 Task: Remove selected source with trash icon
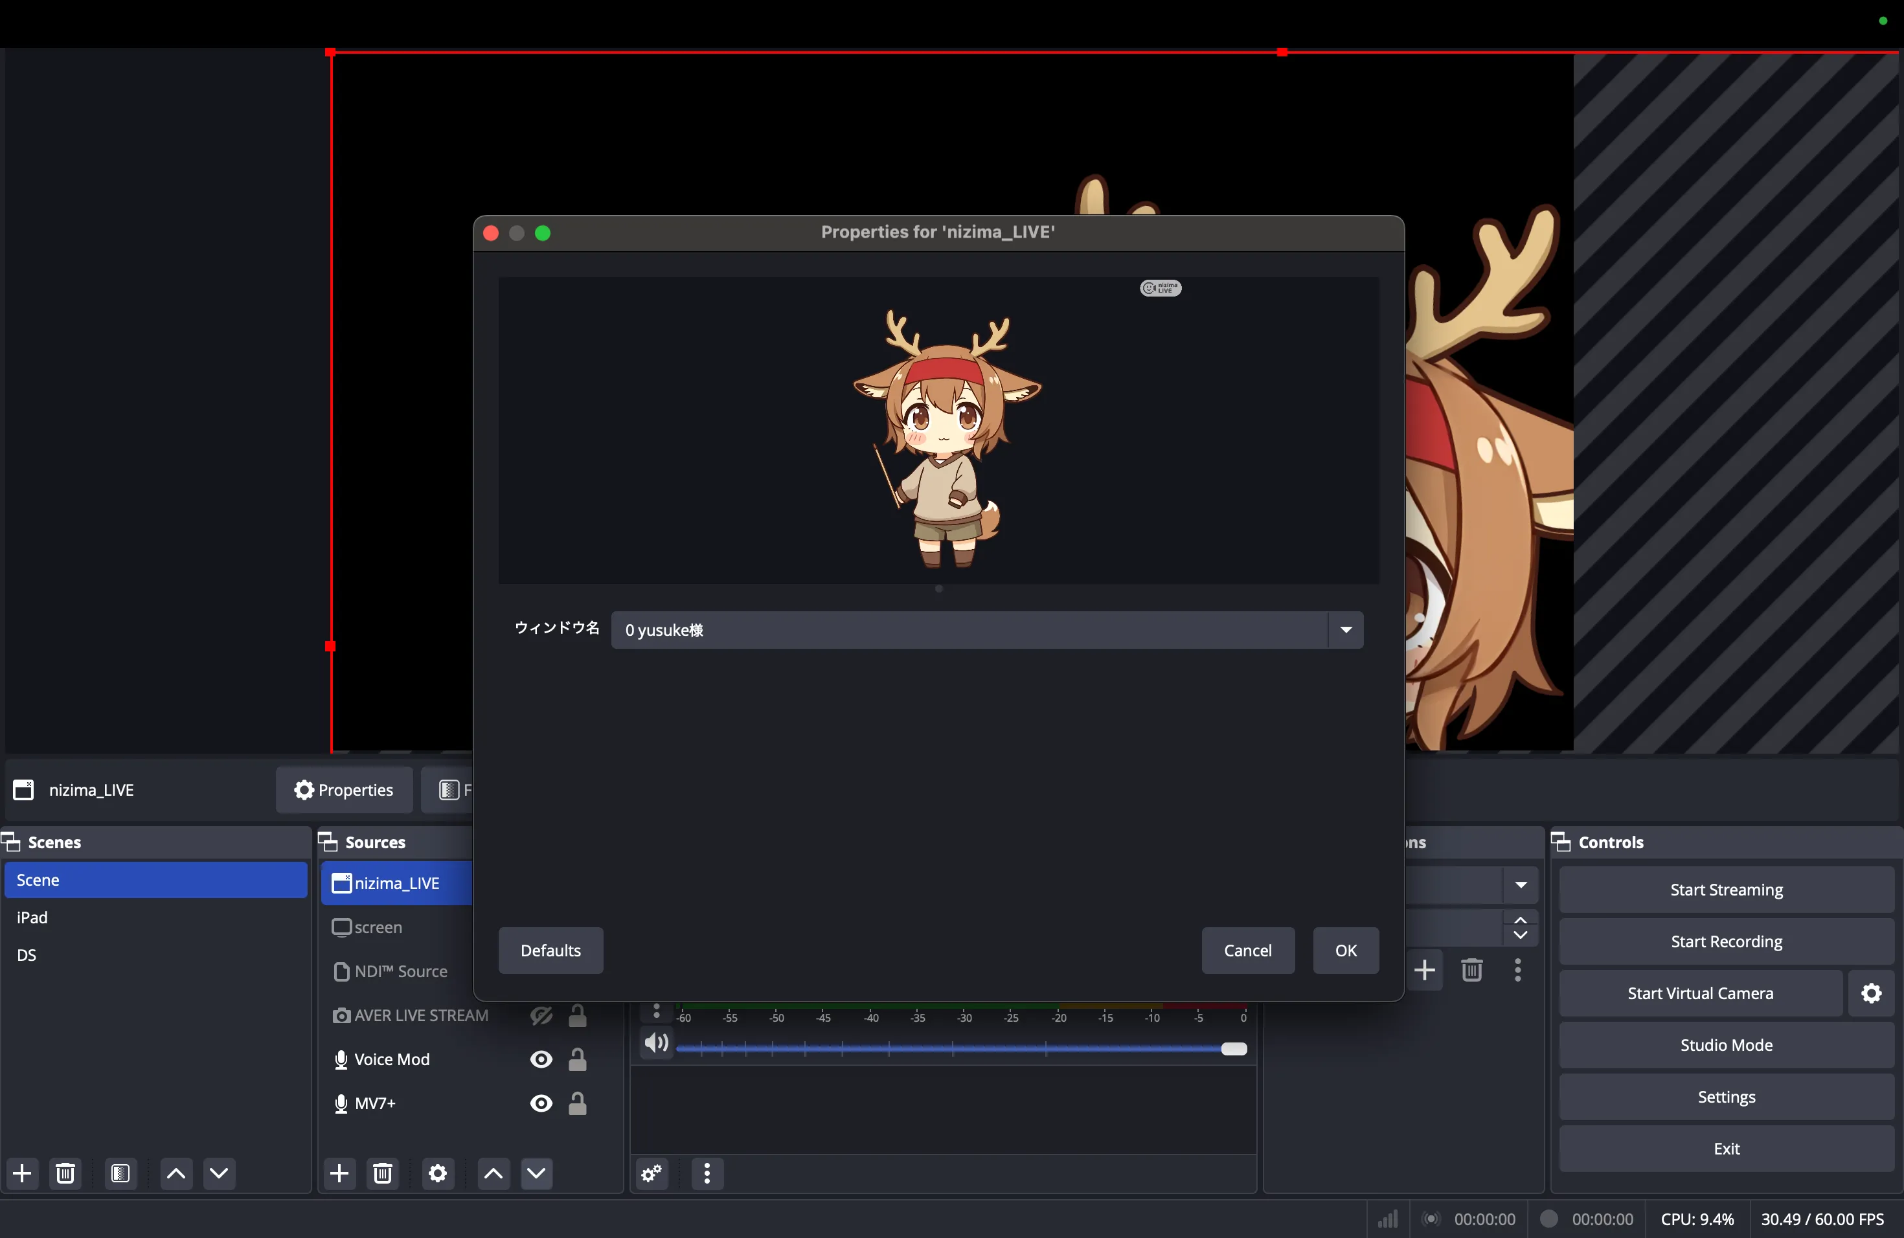(382, 1173)
